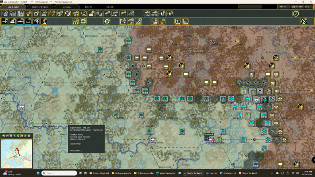Select air recon and tank mode icon
Viewport: 315px width, 177px height.
44,21
